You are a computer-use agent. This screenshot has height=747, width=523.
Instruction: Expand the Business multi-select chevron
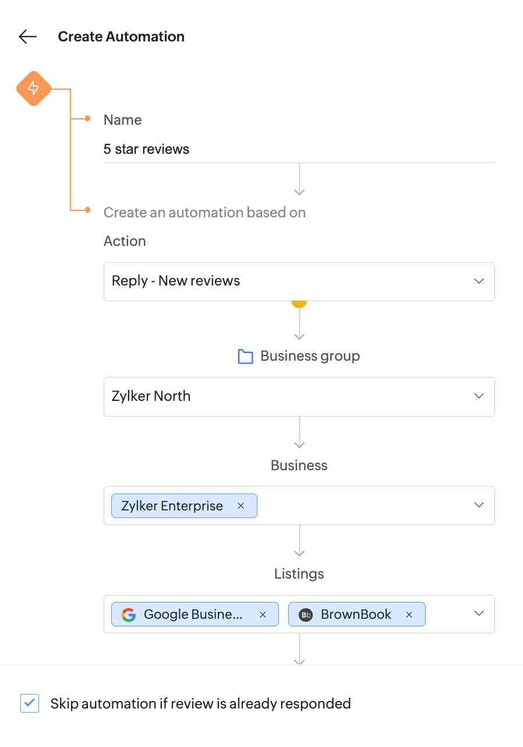[479, 505]
